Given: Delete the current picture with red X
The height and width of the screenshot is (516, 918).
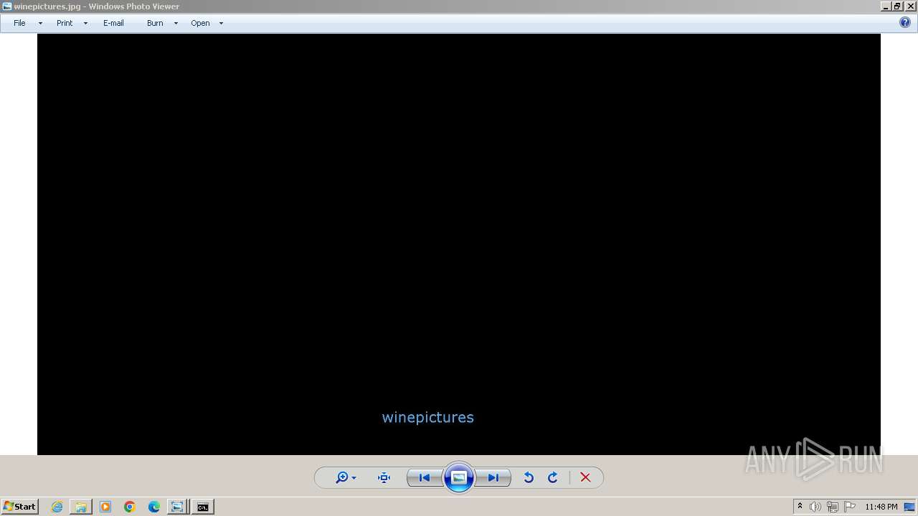Looking at the screenshot, I should pos(585,478).
